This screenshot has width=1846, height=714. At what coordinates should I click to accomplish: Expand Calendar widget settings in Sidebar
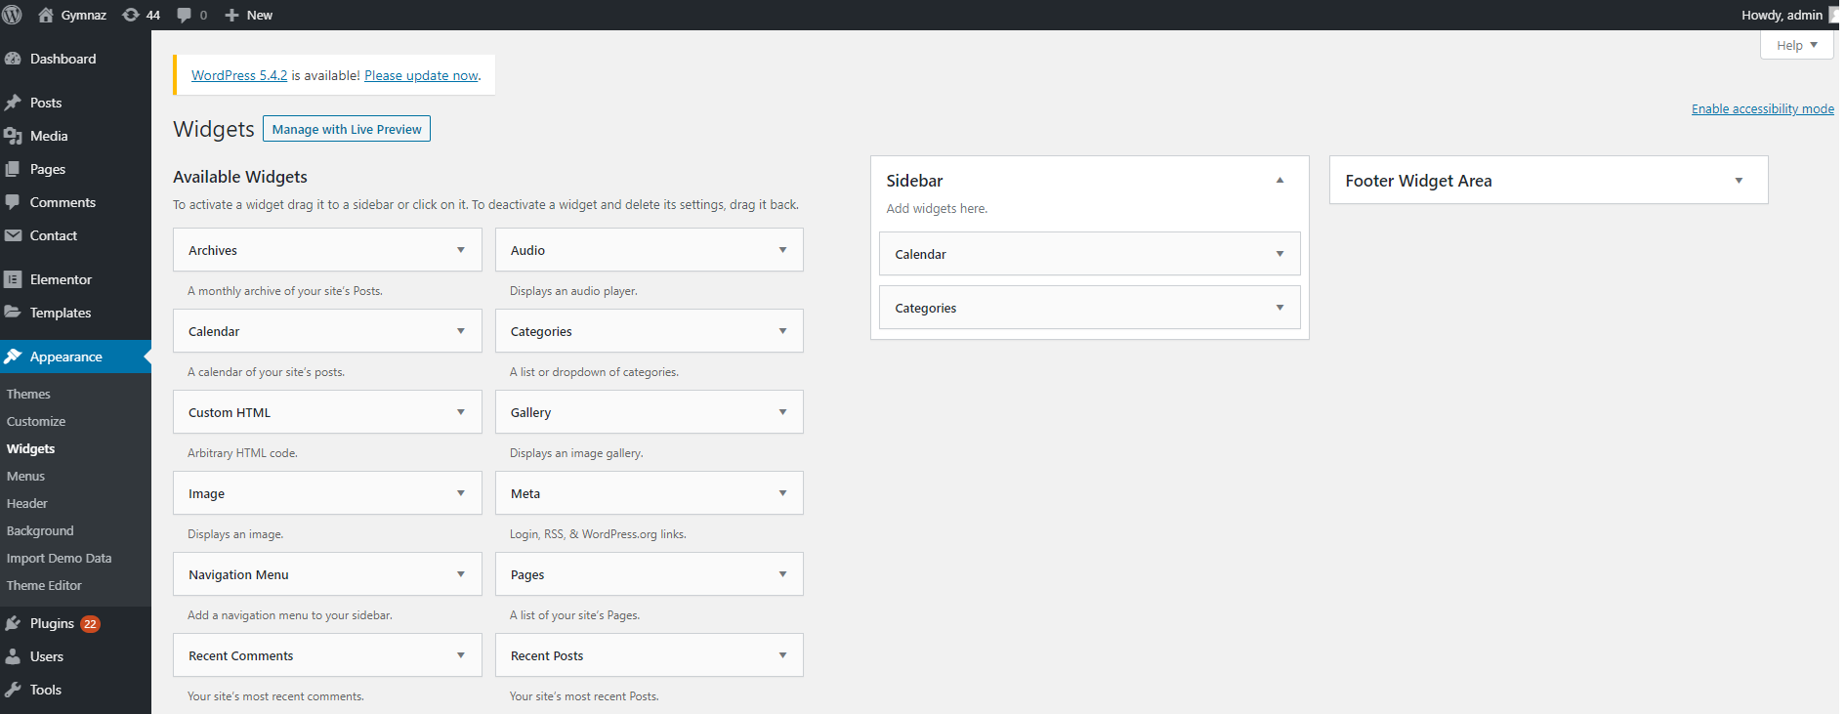(x=1280, y=254)
